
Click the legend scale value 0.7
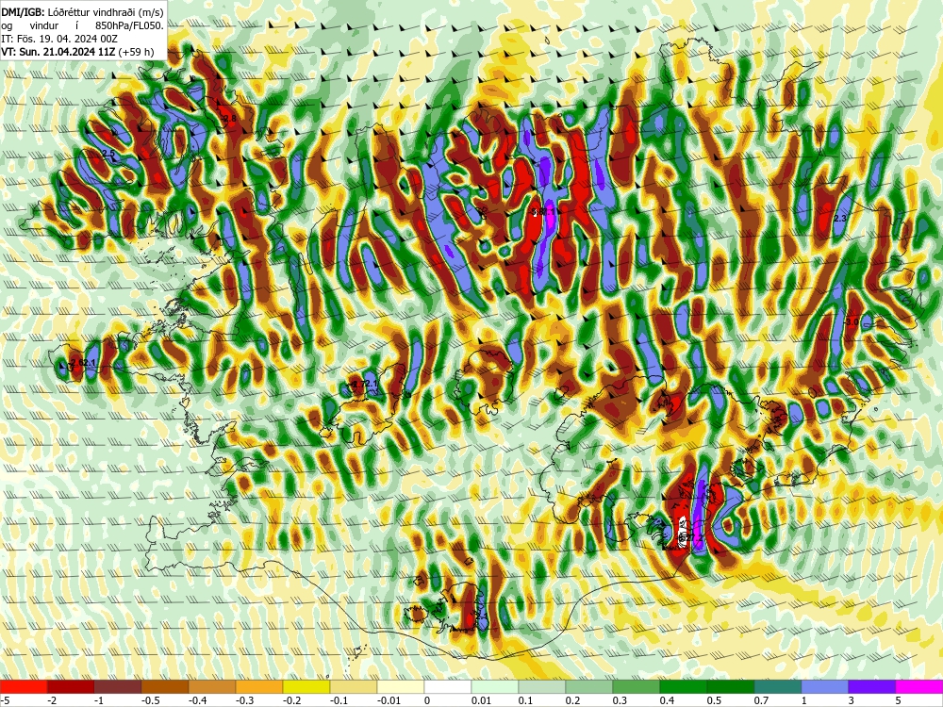coord(761,700)
